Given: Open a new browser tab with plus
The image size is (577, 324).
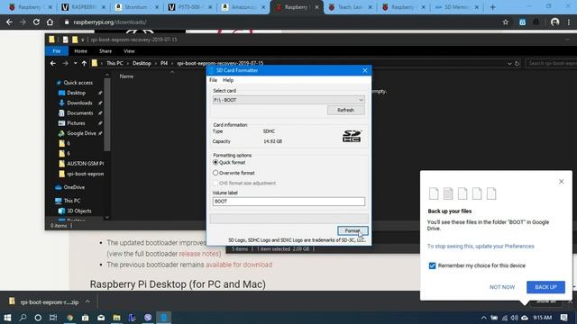Looking at the screenshot, I should [493, 7].
